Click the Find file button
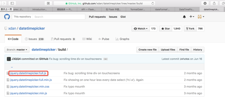Screen dimensions: 225x101 (184, 50)
